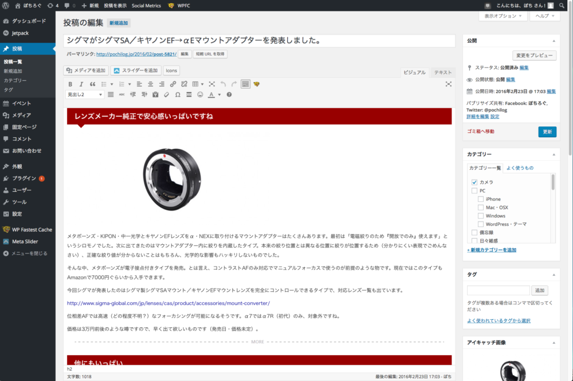The image size is (573, 381).
Task: Insert a link with the chain icon
Action: 172,84
